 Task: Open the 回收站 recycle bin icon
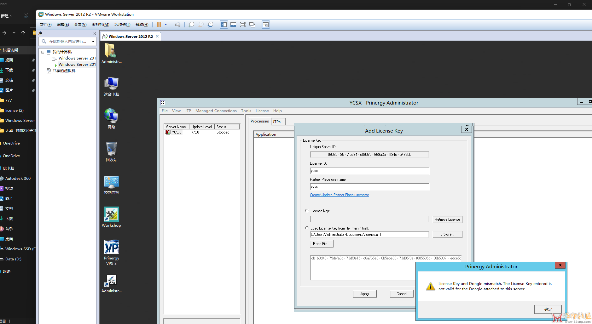pyautogui.click(x=111, y=151)
